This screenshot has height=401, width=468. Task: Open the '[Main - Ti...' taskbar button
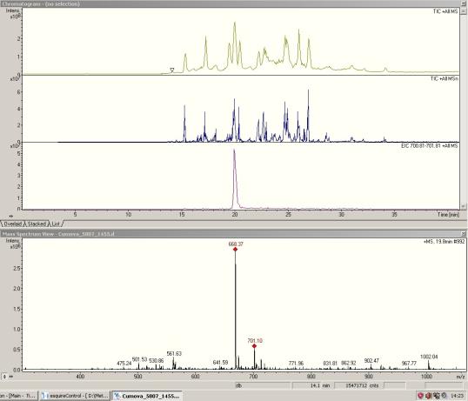point(18,396)
